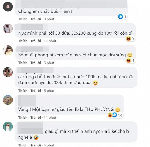Click the blurred commenter name above the 'các ông chỗ toy' comment

click(35, 70)
